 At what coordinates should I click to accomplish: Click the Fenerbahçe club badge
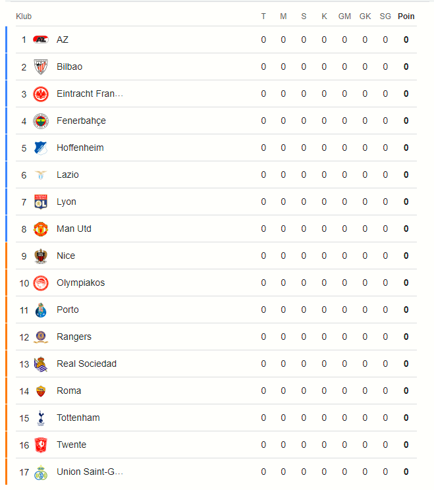point(41,121)
